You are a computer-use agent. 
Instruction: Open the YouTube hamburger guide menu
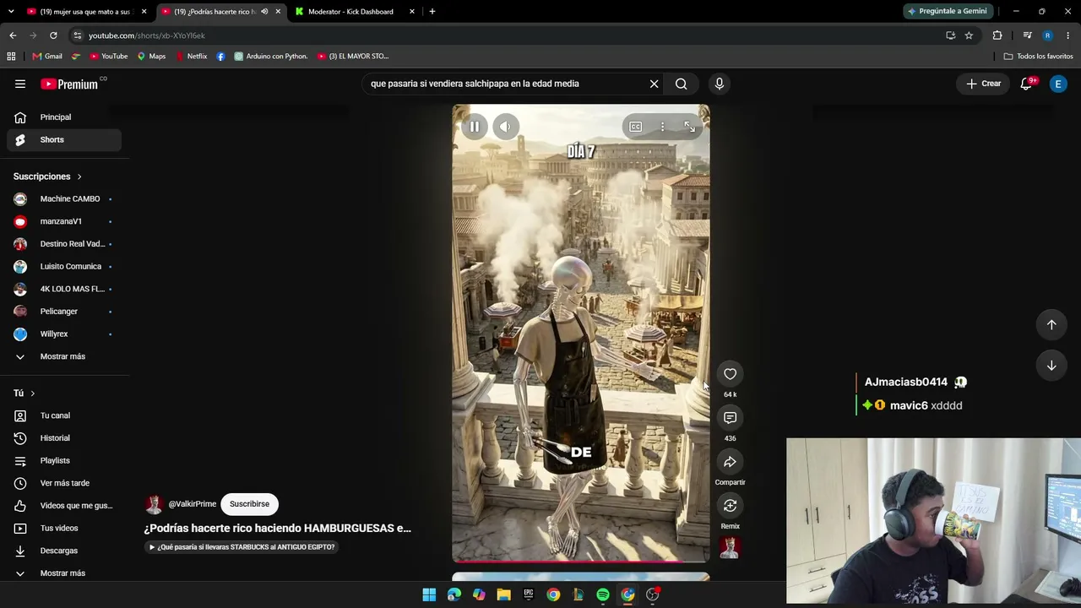20,84
